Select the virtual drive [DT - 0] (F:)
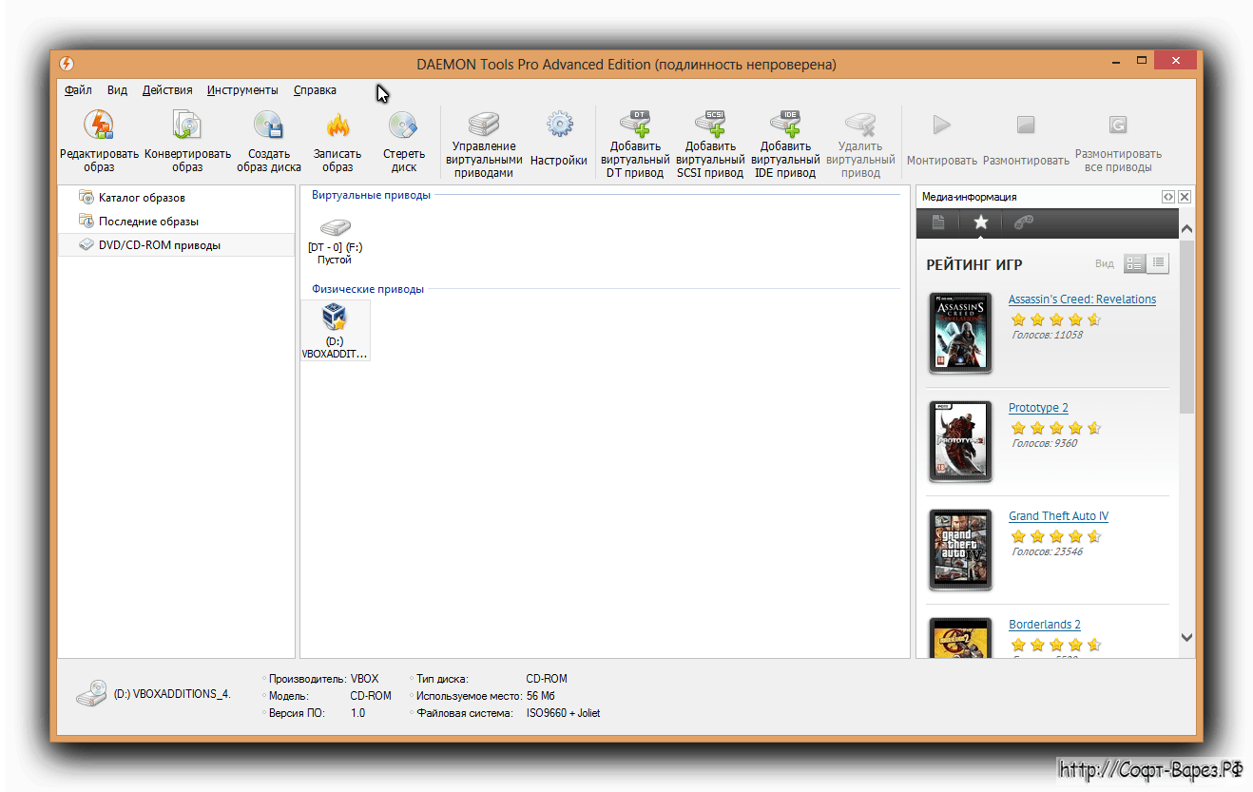 [x=335, y=240]
